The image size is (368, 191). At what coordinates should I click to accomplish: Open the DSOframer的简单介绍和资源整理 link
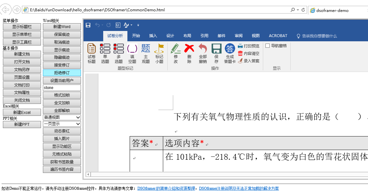tap(166, 188)
